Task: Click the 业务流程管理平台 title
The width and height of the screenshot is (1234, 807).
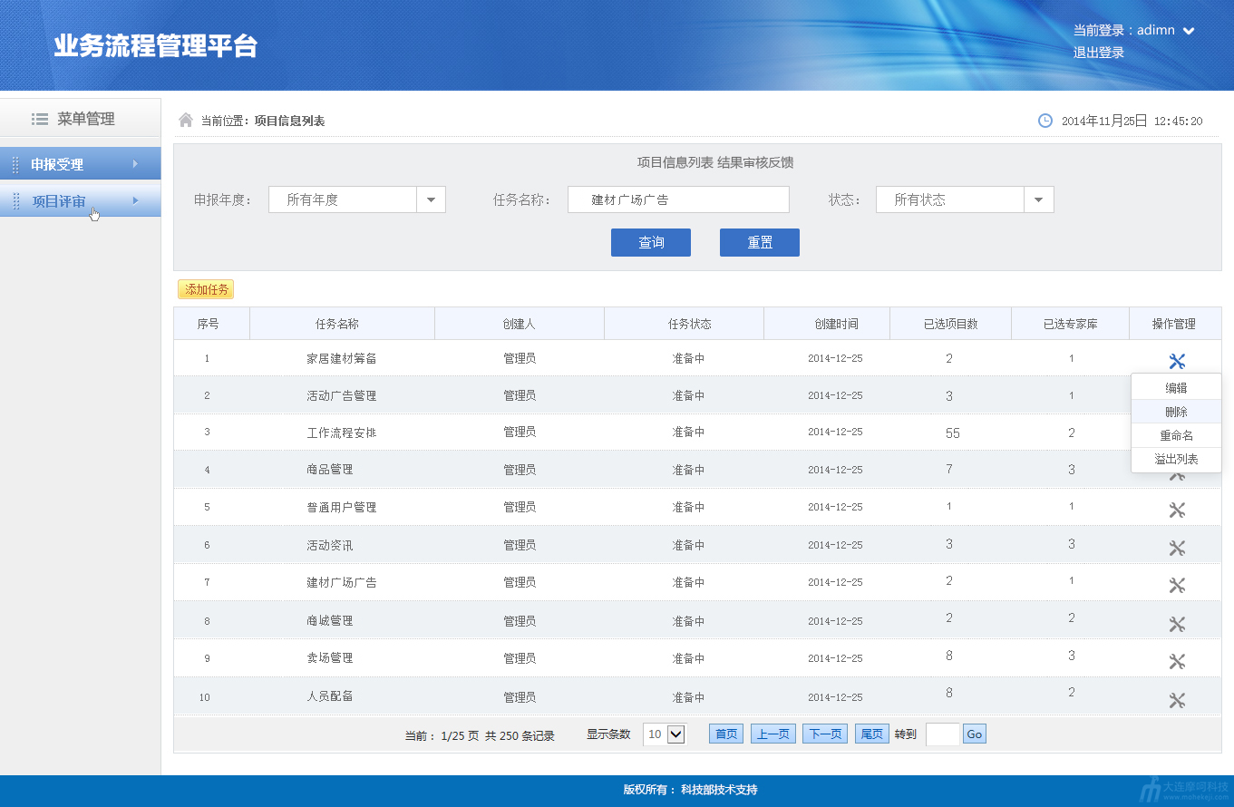Action: coord(156,46)
